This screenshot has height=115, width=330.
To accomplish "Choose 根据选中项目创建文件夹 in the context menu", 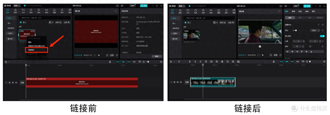I will tap(36, 46).
